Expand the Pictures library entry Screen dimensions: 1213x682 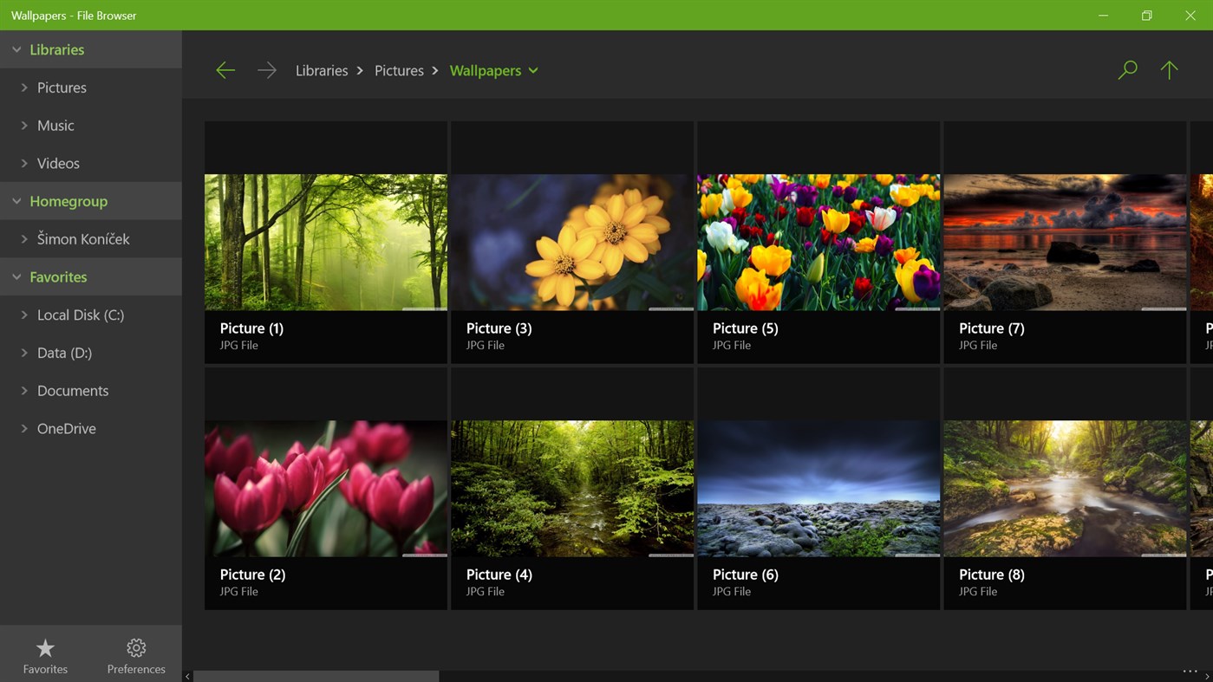point(24,87)
